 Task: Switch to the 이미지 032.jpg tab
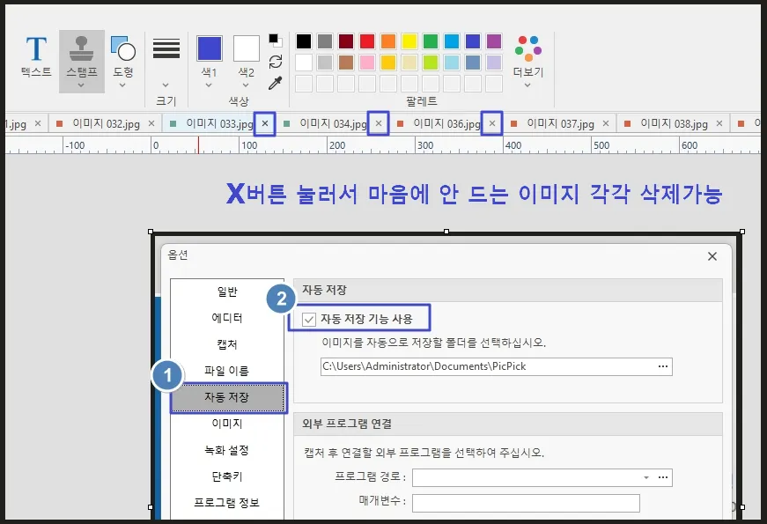(x=107, y=124)
